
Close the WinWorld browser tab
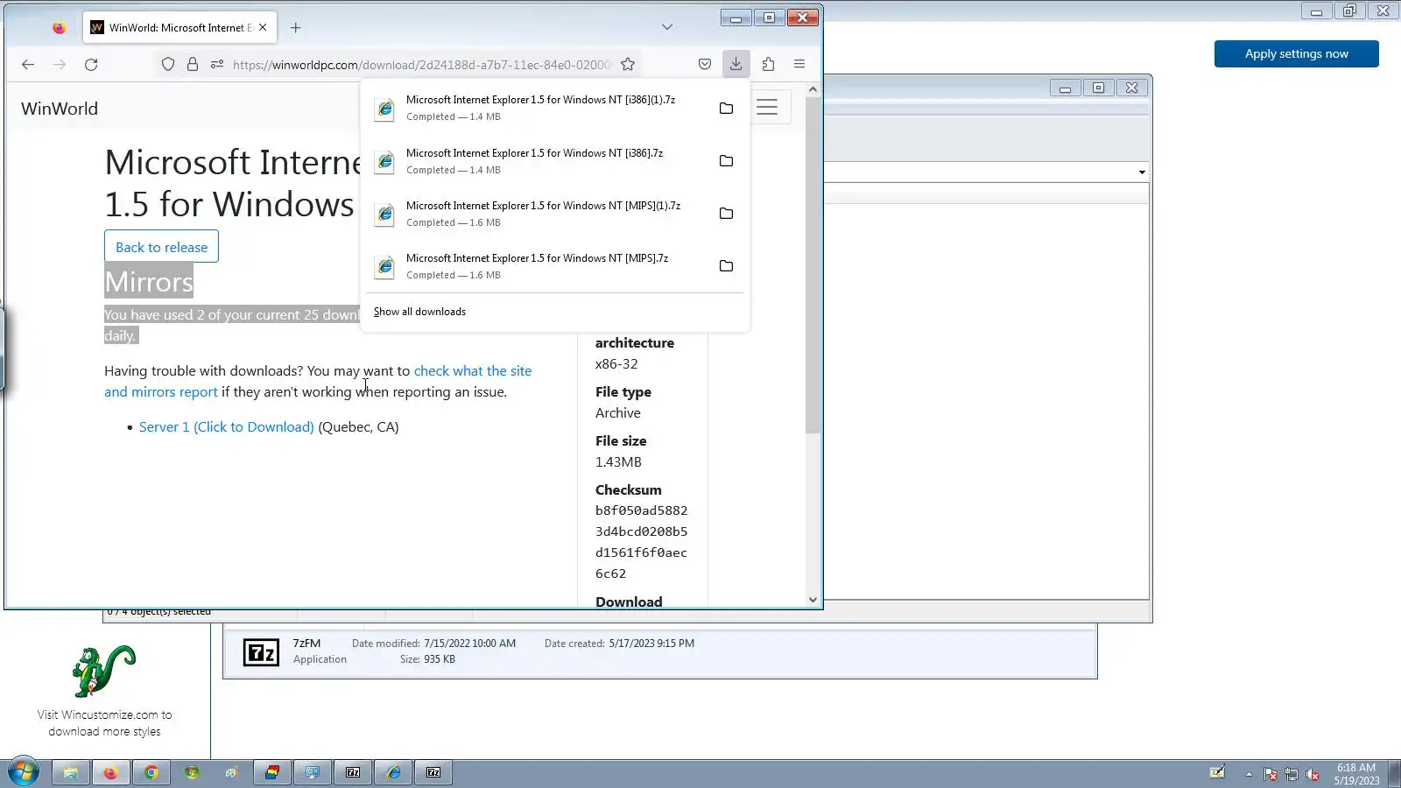coord(263,27)
